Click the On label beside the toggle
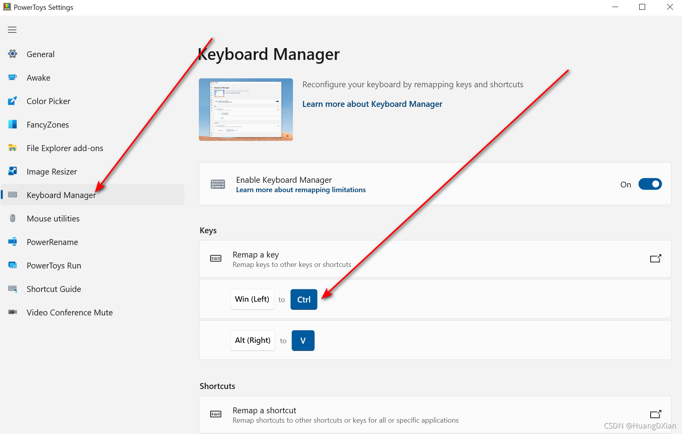Image resolution: width=682 pixels, height=434 pixels. (x=626, y=184)
